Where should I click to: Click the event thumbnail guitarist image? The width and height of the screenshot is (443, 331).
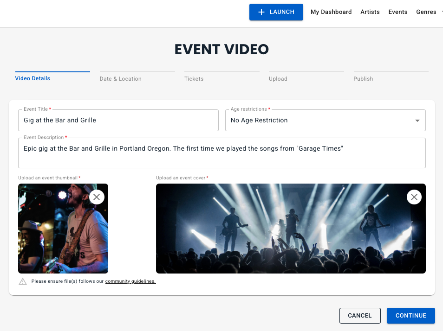(63, 229)
